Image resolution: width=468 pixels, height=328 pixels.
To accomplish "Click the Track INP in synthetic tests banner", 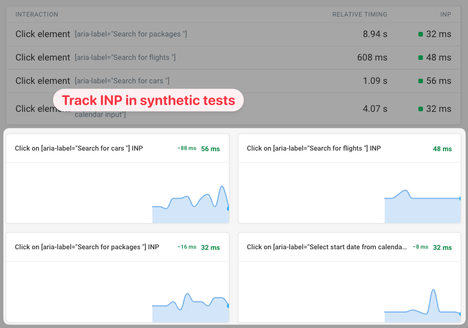I will (x=148, y=100).
